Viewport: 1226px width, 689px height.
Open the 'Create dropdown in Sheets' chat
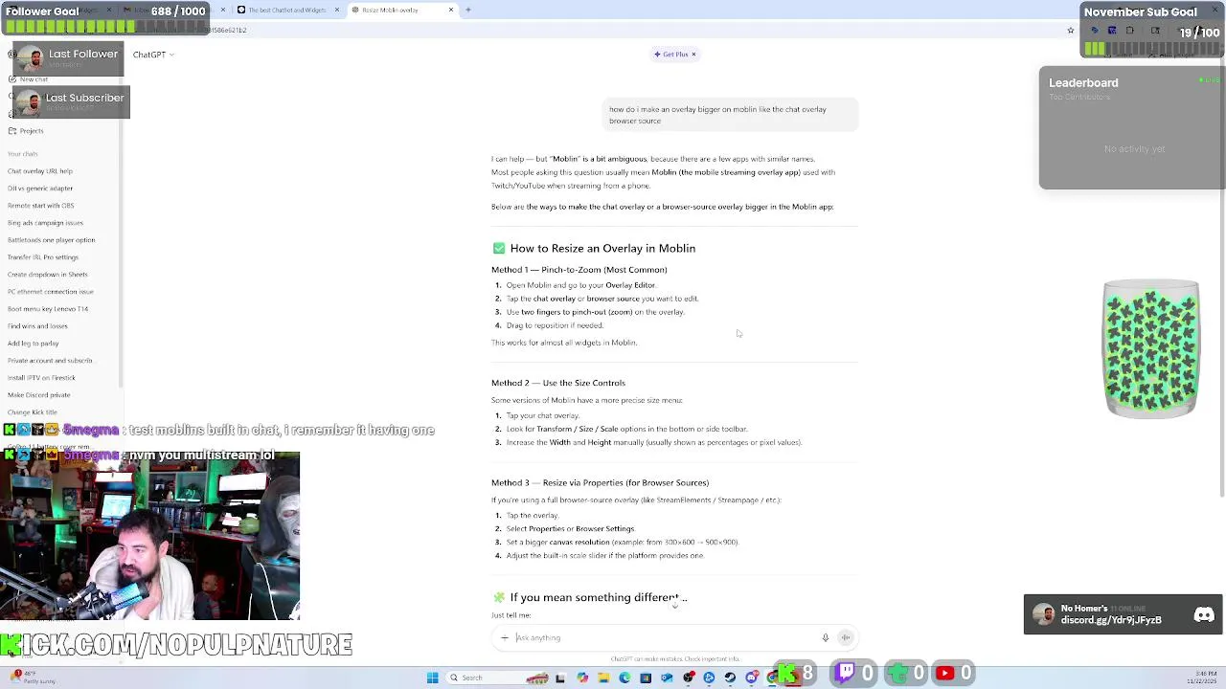click(47, 275)
